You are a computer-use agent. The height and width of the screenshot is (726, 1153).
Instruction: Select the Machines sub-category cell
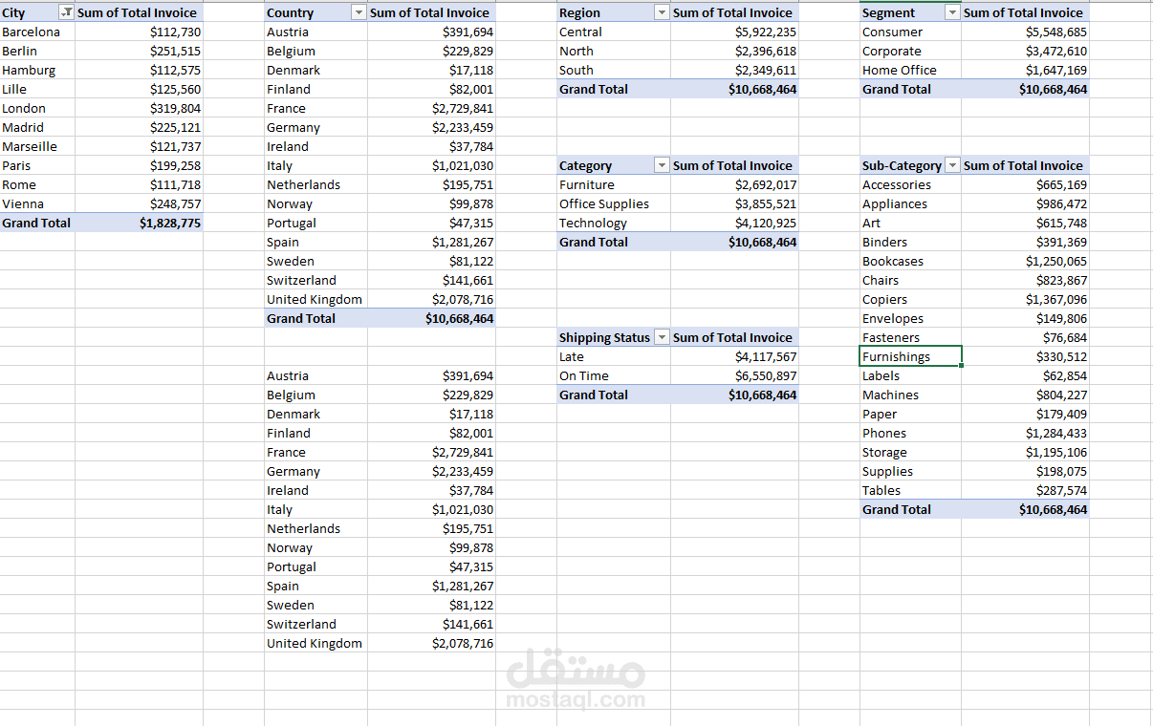pyautogui.click(x=910, y=395)
